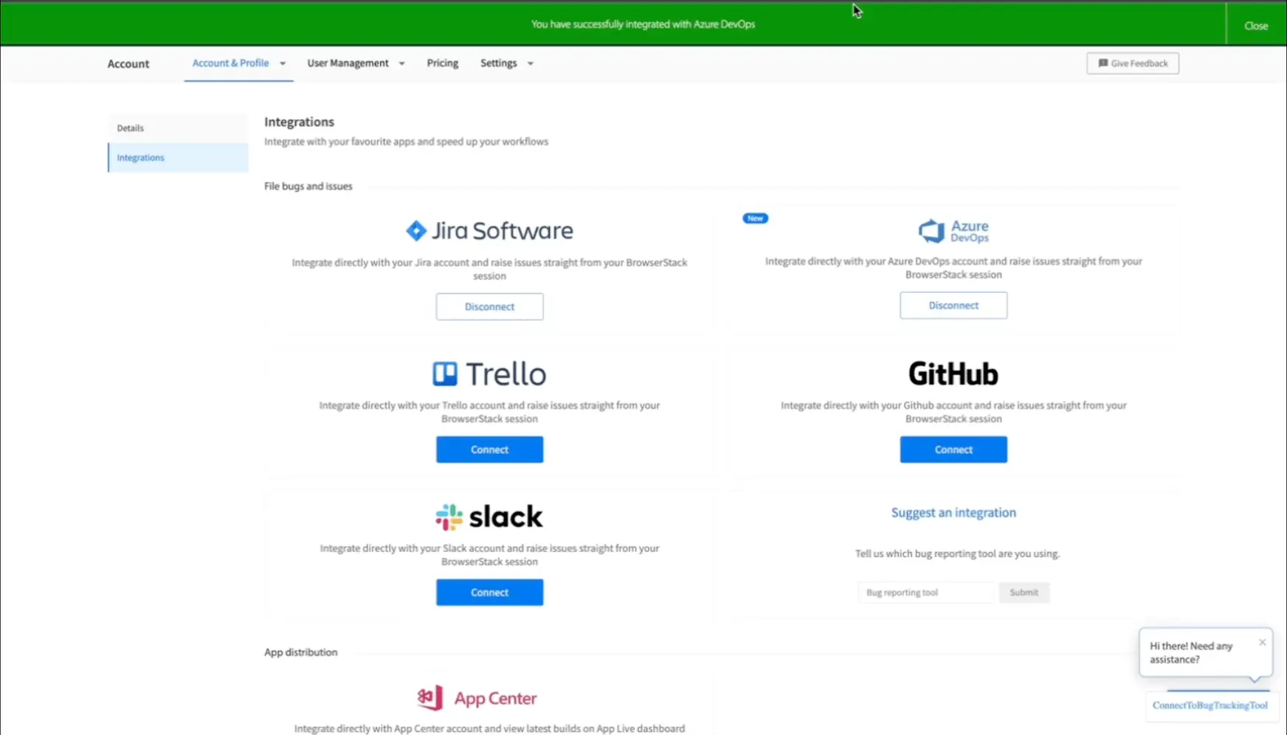Close the green success notification banner
Viewport: 1287px width, 735px height.
point(1255,26)
